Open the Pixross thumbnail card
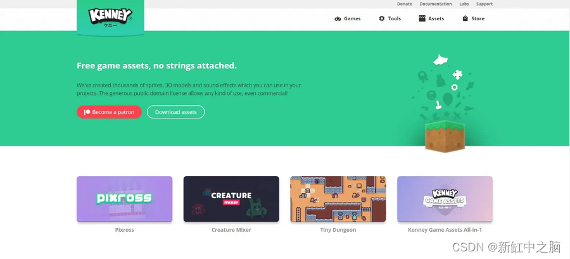The width and height of the screenshot is (570, 259). (124, 199)
